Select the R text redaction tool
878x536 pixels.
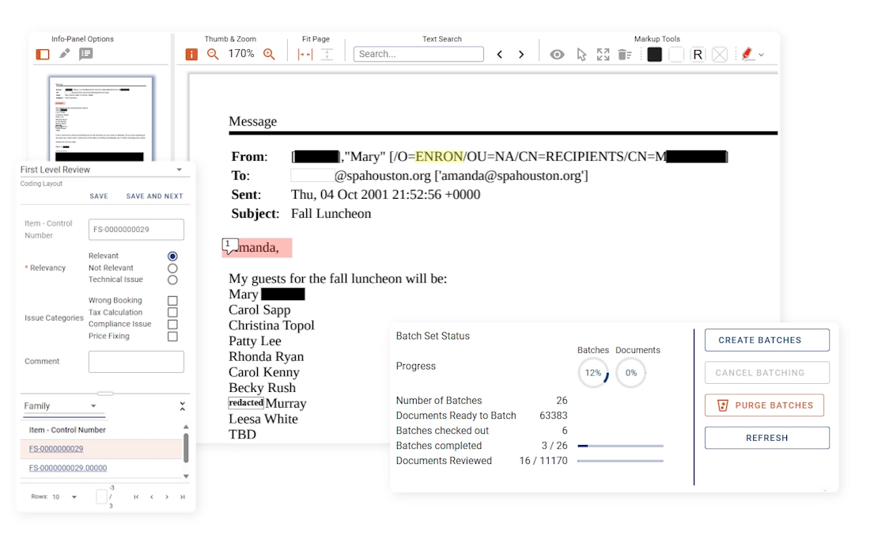tap(698, 54)
